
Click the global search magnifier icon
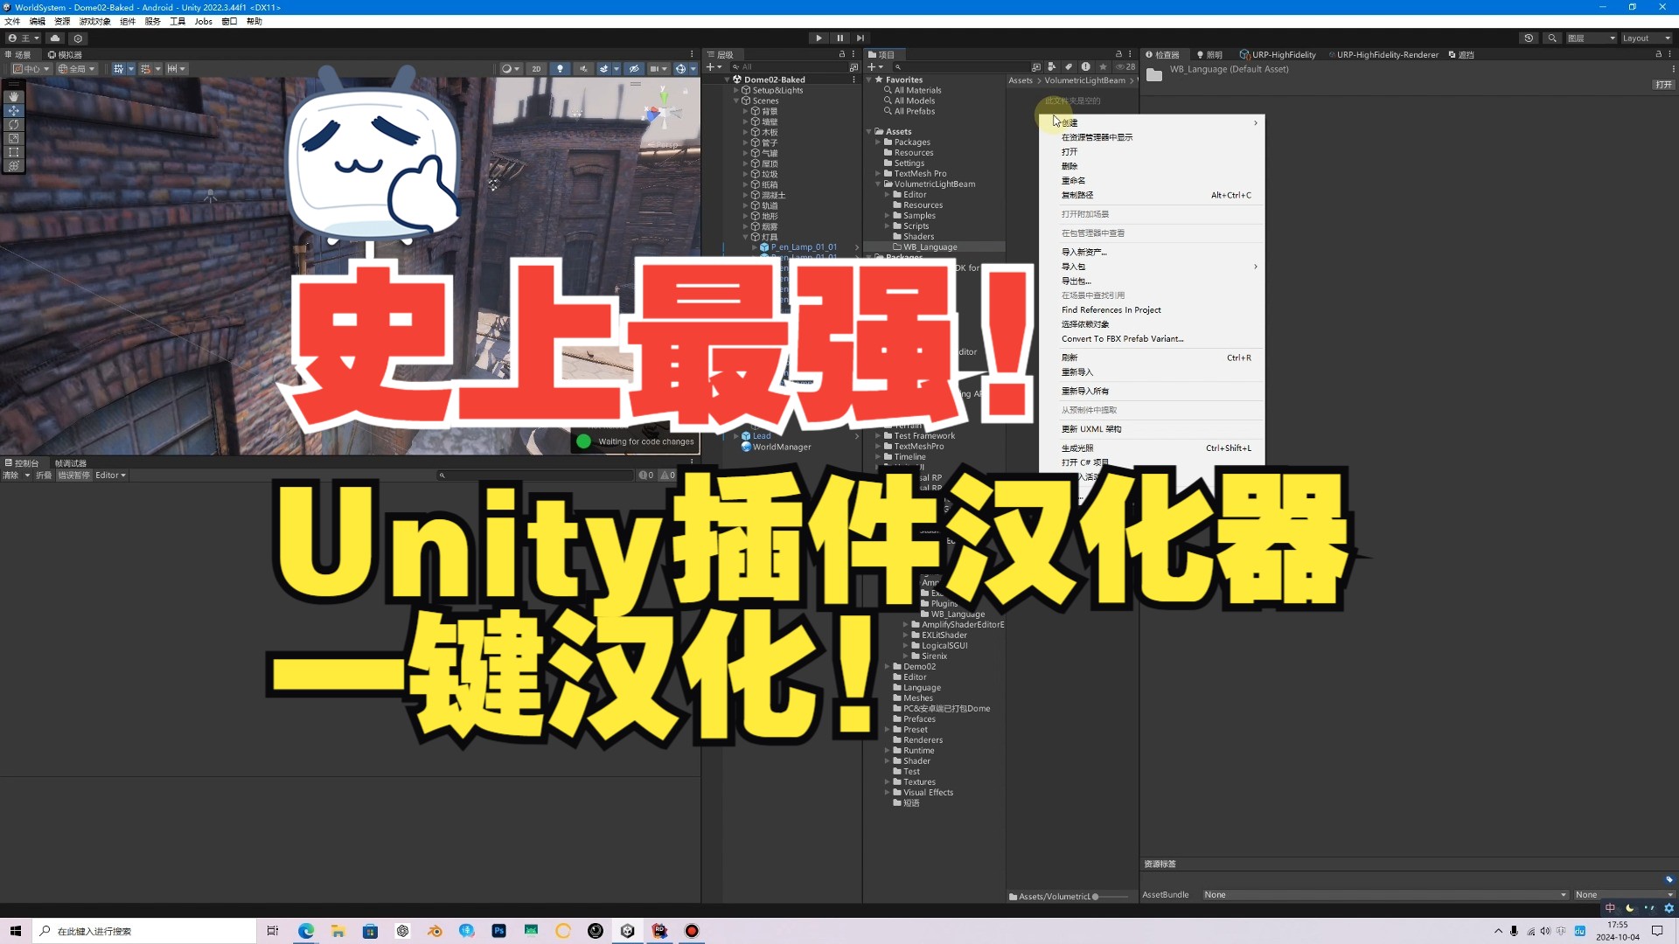(x=1552, y=38)
